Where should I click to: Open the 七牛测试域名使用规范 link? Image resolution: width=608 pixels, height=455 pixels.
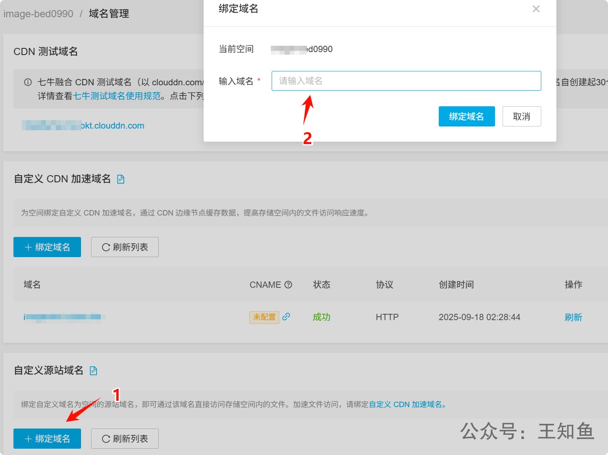click(x=117, y=96)
